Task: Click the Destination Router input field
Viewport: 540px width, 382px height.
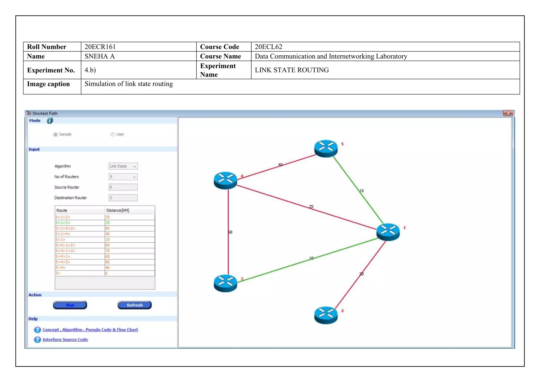Action: (x=123, y=198)
